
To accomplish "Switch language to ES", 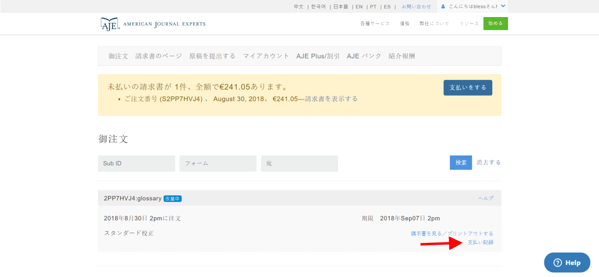I will click(x=387, y=6).
